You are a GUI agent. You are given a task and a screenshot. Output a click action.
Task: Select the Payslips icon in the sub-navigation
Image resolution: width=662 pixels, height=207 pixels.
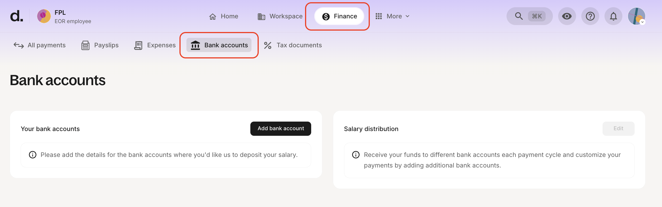(x=85, y=45)
